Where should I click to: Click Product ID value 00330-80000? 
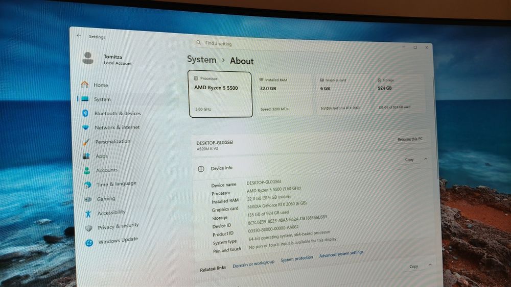[273, 229]
